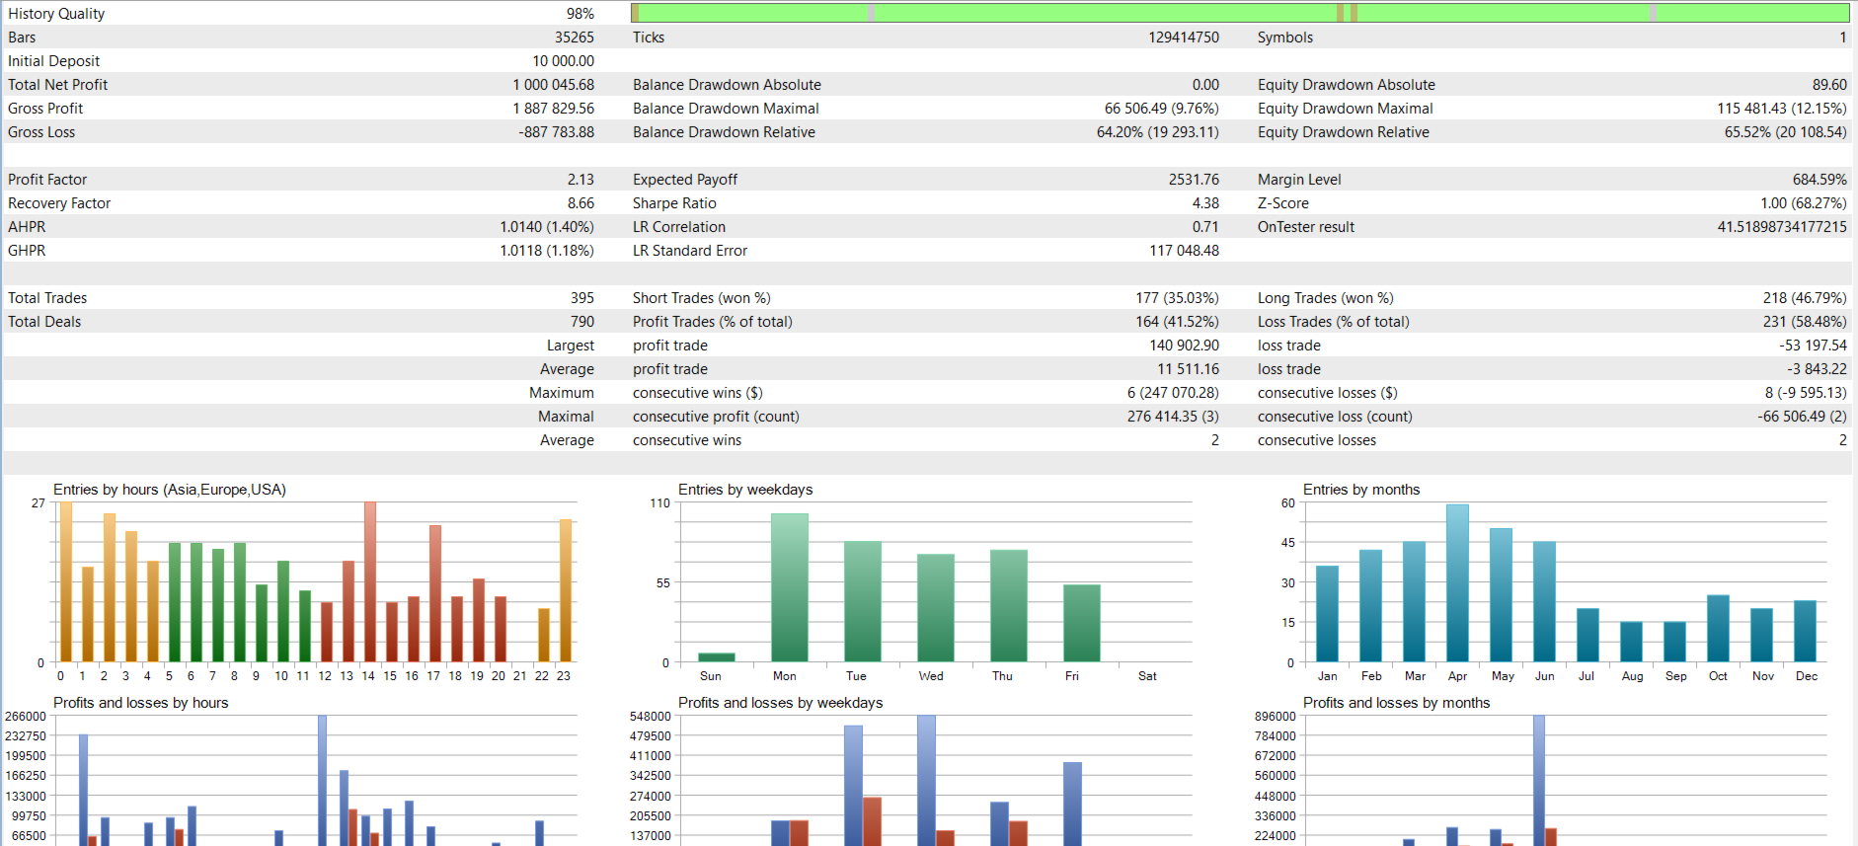Screen dimensions: 1858x846
Task: Select the History Quality value 98%
Action: click(580, 14)
